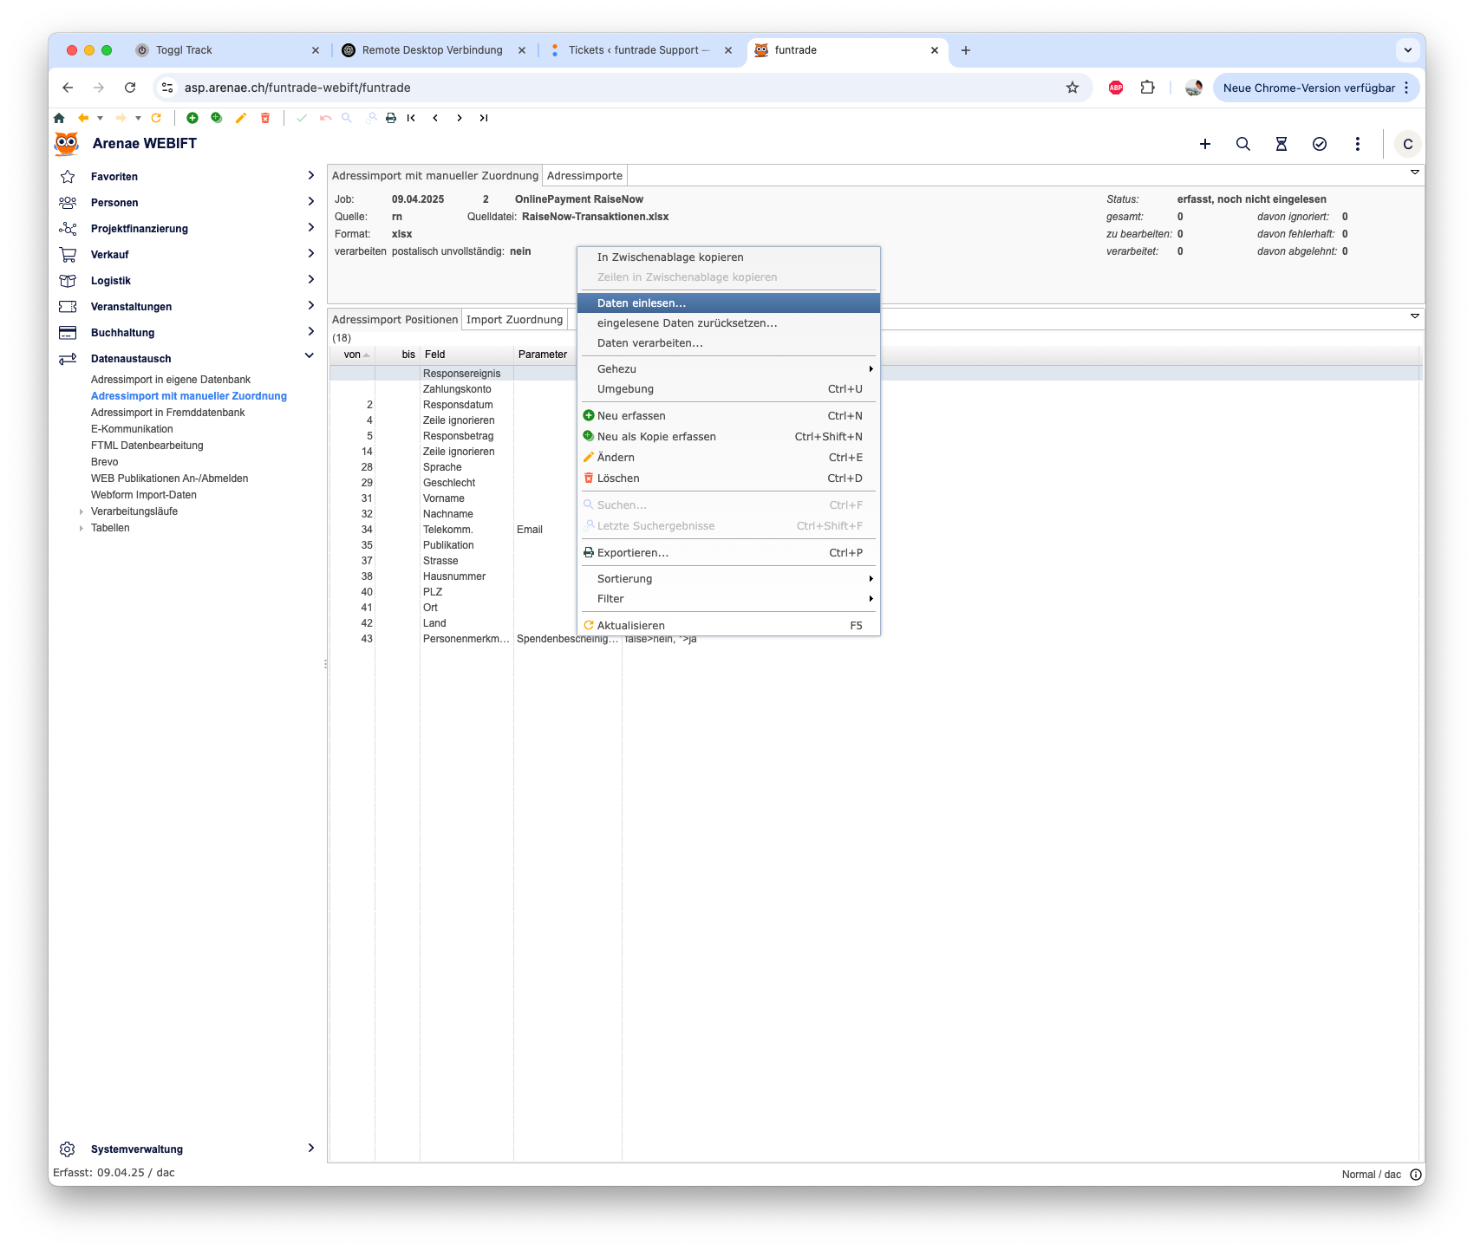Collapse the Datenaustausch sidebar section
Screen dimensions: 1474x1250
click(310, 356)
